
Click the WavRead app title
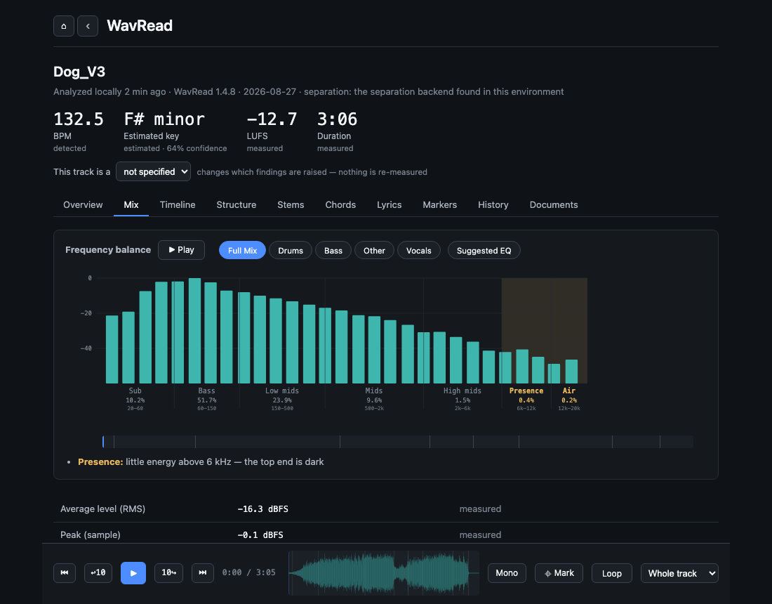pos(140,25)
